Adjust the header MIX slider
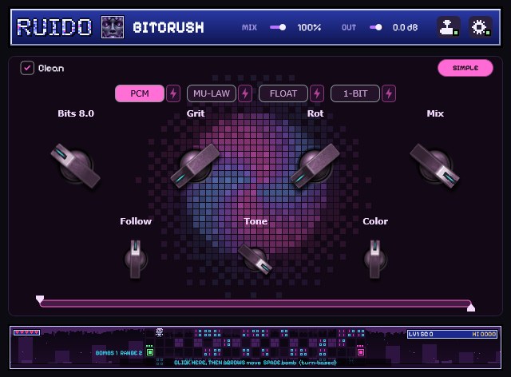The width and height of the screenshot is (511, 377). (278, 27)
